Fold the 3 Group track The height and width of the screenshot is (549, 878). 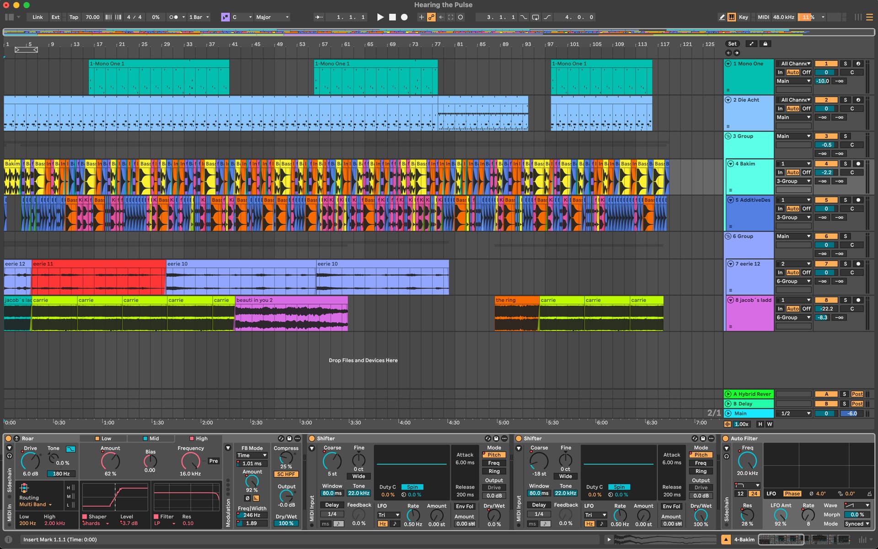(x=728, y=136)
